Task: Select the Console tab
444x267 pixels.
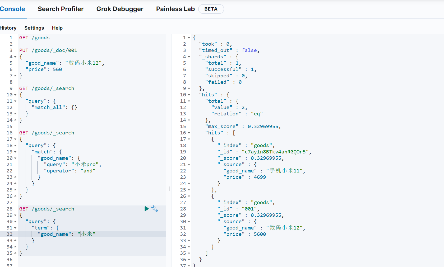Action: [x=12, y=9]
